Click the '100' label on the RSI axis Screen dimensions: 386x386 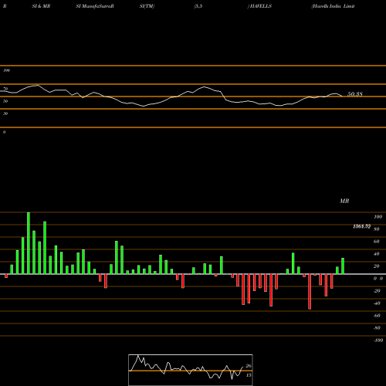click(6, 70)
